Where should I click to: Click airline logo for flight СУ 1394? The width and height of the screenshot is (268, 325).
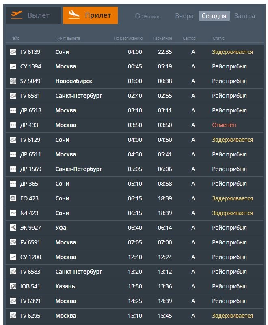(x=13, y=66)
